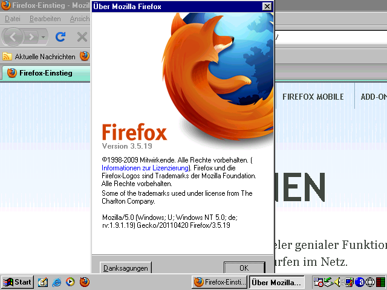Open the volume speaker tray icon
The width and height of the screenshot is (387, 290).
[339, 282]
